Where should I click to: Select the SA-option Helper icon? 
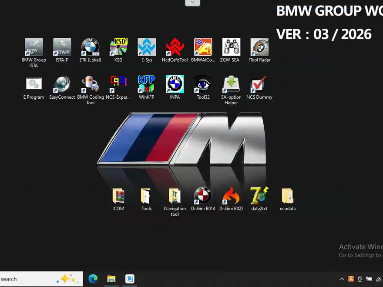[231, 84]
